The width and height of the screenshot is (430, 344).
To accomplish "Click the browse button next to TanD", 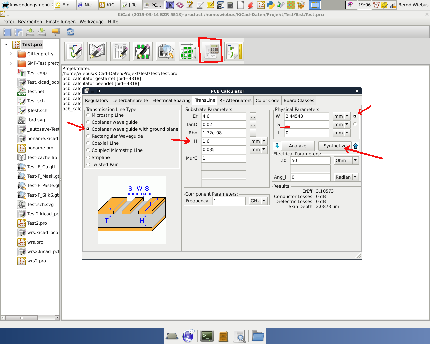I will [x=253, y=124].
